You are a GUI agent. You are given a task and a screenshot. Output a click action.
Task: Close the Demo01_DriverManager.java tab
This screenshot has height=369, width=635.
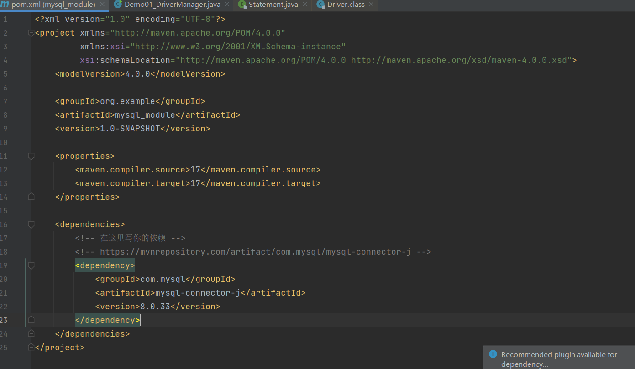(226, 5)
